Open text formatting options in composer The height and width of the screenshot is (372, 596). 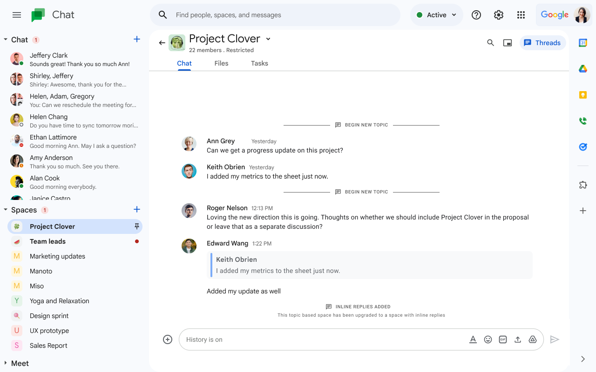tap(473, 339)
